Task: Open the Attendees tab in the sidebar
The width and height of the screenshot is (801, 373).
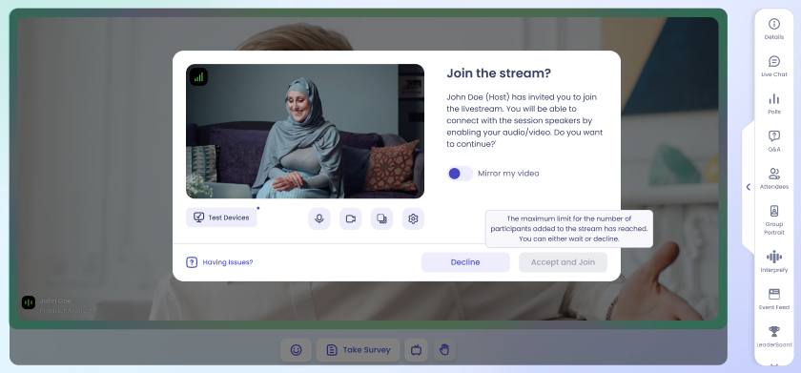Action: pos(774,178)
